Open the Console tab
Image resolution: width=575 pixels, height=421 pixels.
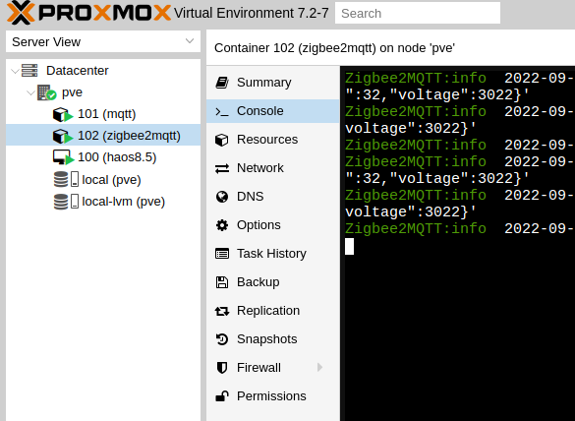coord(273,111)
